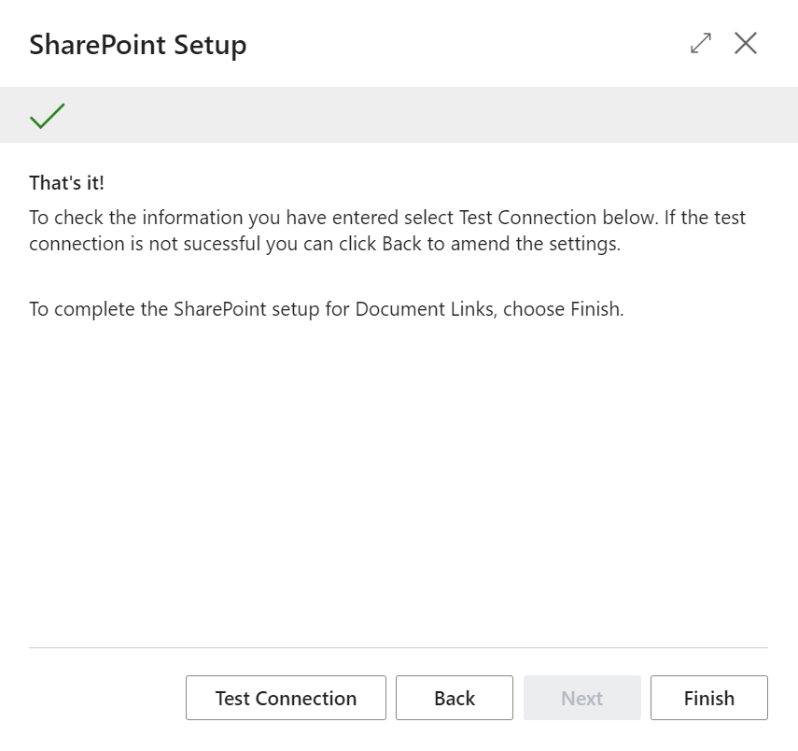Choose Finish to complete SharePoint setup
798x751 pixels.
708,698
